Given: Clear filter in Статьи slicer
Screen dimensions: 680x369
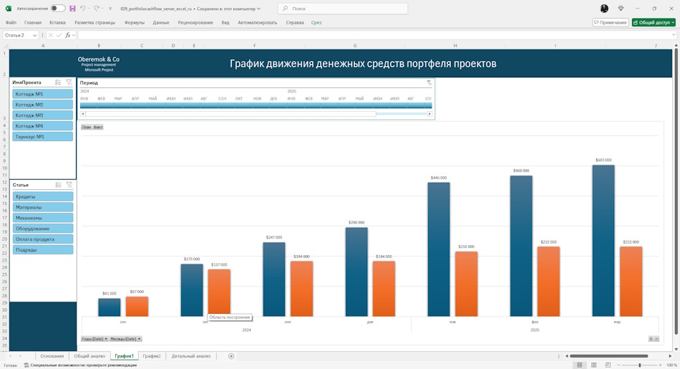Looking at the screenshot, I should click(69, 185).
